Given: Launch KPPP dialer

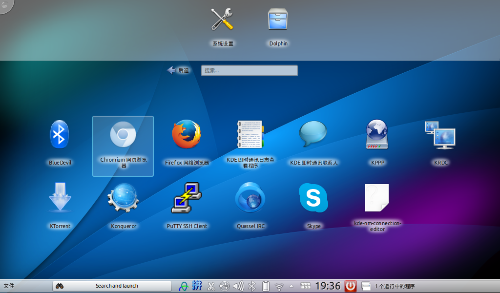Looking at the screenshot, I should click(x=377, y=143).
